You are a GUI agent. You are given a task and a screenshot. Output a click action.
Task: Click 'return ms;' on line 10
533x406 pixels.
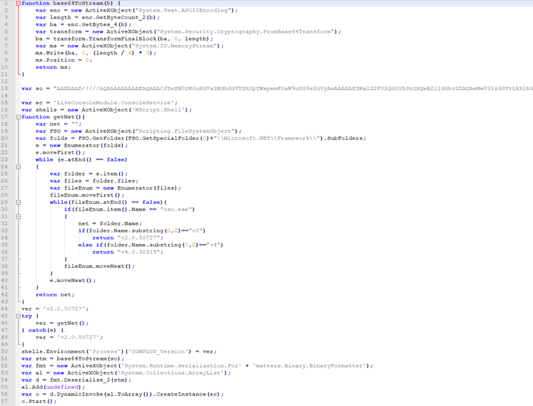tap(53, 67)
